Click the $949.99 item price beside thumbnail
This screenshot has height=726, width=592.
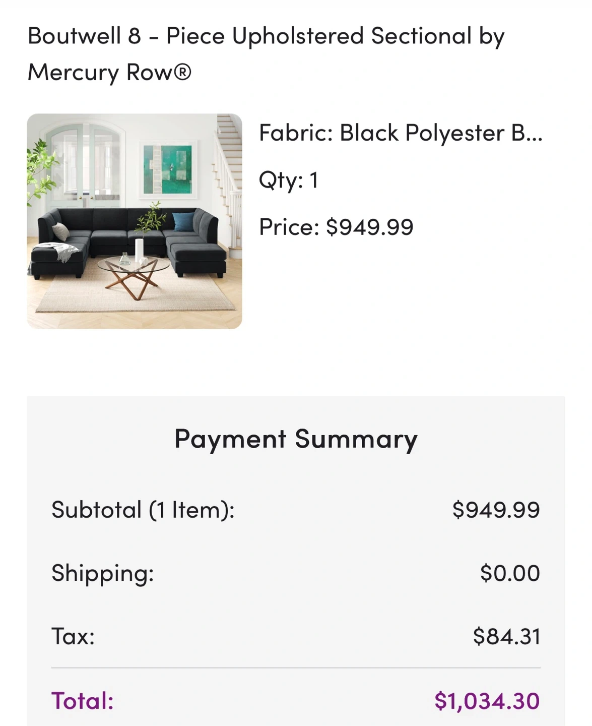pyautogui.click(x=370, y=227)
